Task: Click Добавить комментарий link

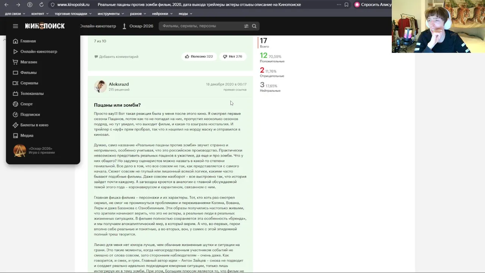Action: tap(119, 56)
